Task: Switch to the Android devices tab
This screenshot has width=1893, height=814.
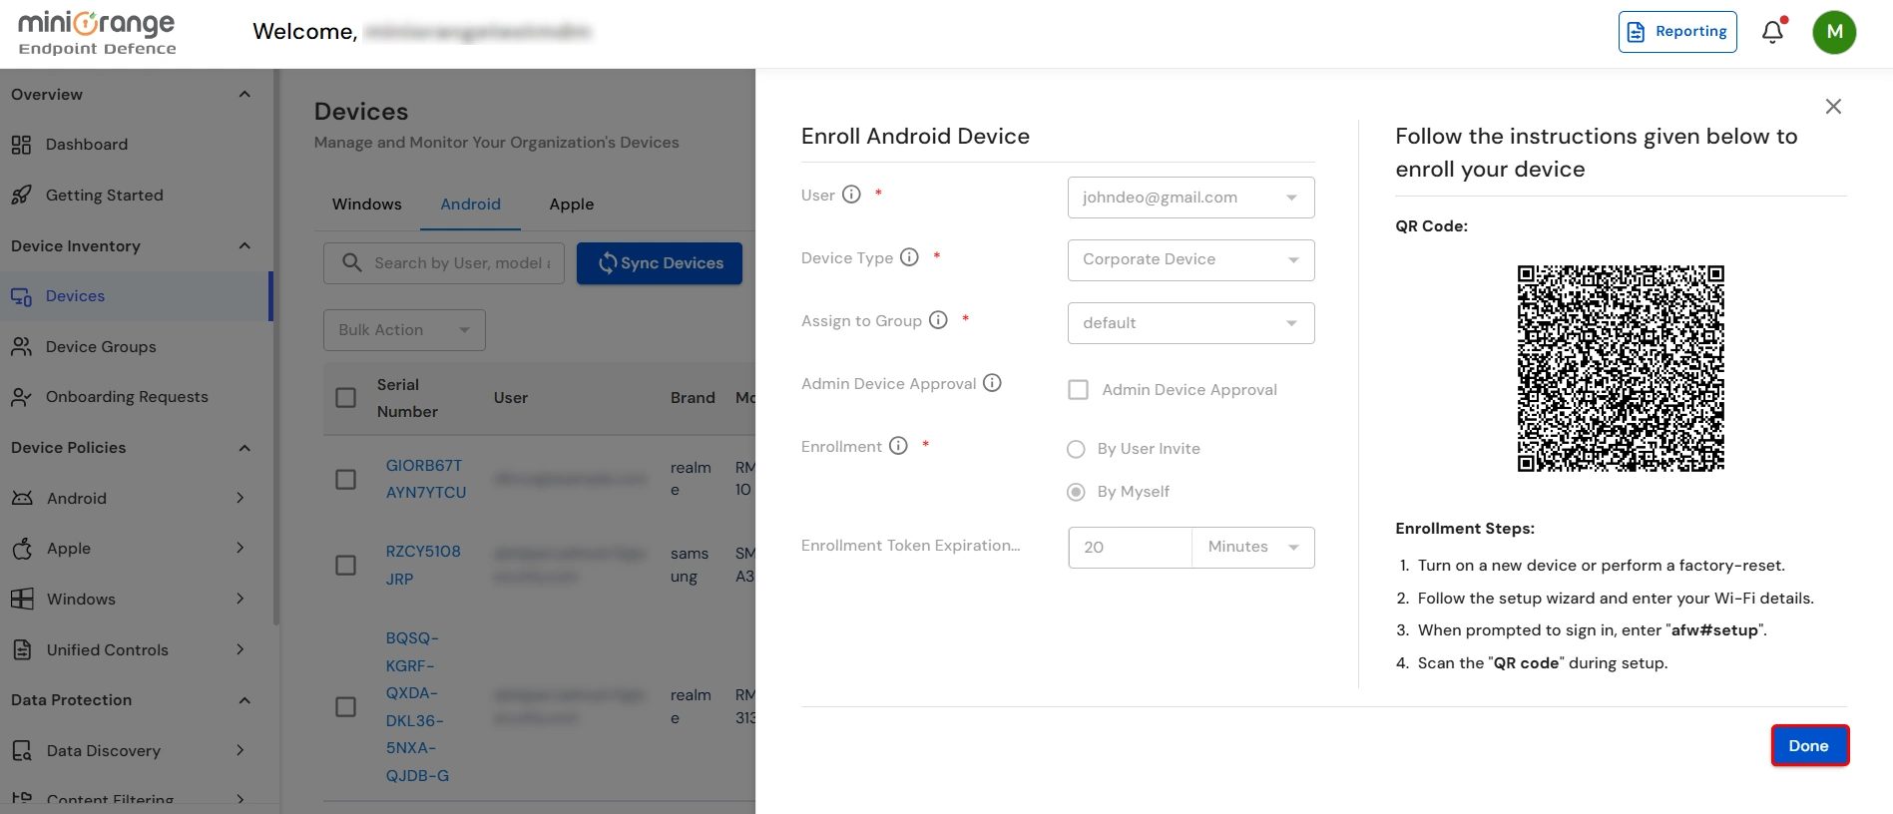Action: (471, 204)
